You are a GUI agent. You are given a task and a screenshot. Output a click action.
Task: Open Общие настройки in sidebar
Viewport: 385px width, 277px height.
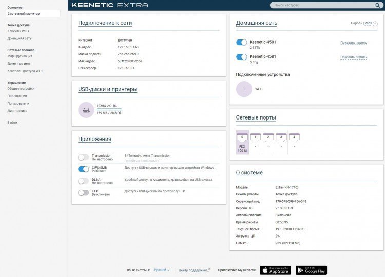[x=21, y=89]
